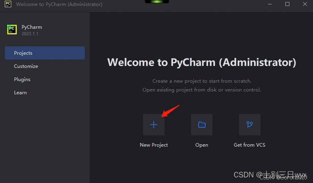Go to the Learn section
This screenshot has height=183, width=313.
20,93
